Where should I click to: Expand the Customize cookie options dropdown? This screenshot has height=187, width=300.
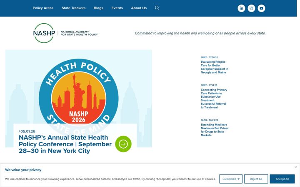point(231,179)
